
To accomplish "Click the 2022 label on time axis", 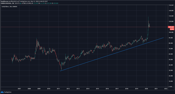I will pos(166,89).
